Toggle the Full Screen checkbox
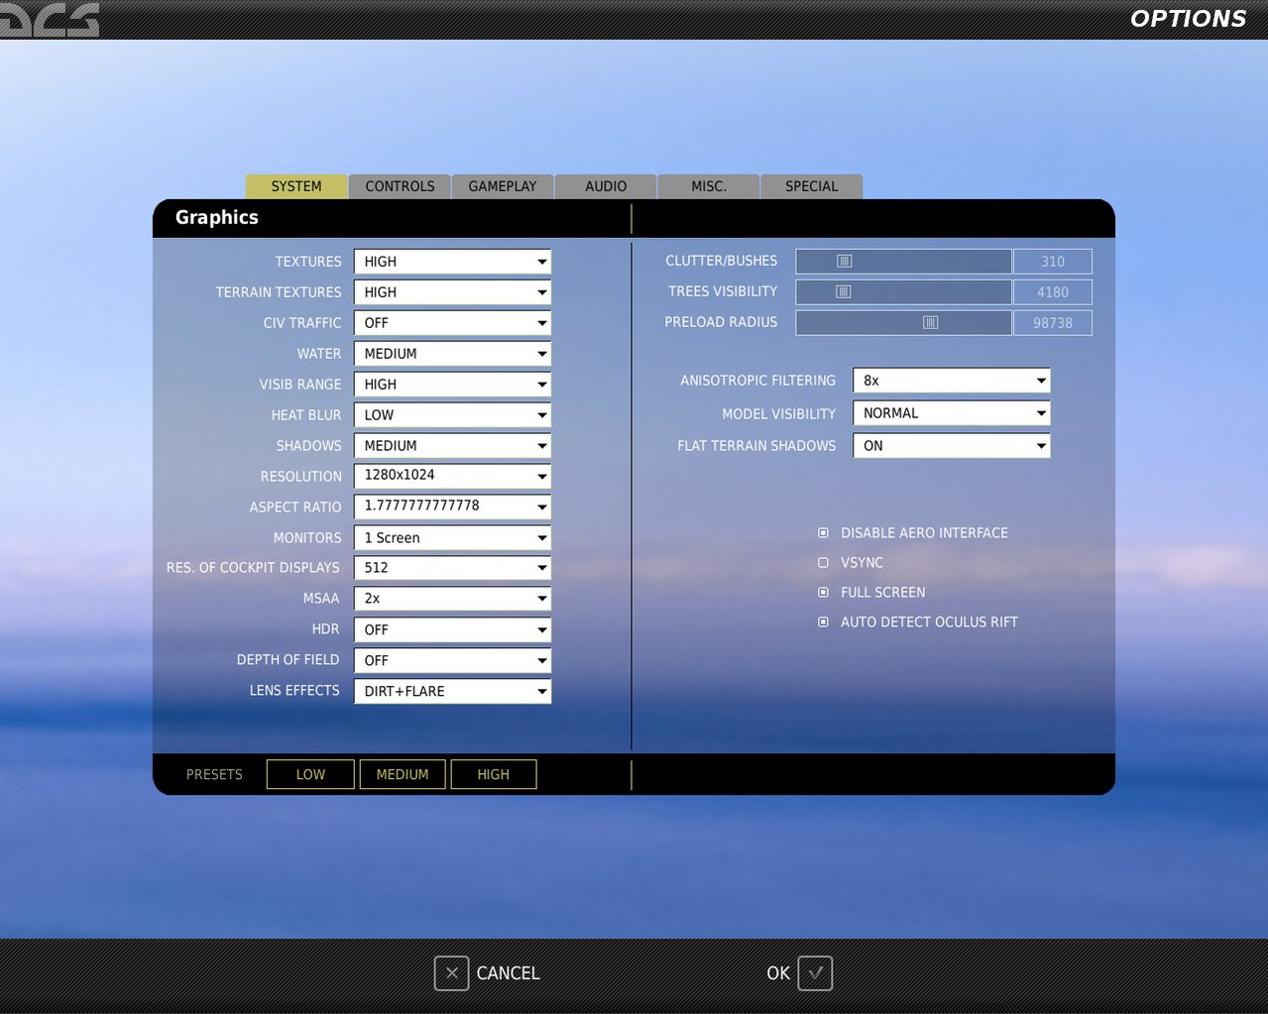The height and width of the screenshot is (1014, 1268). click(823, 592)
